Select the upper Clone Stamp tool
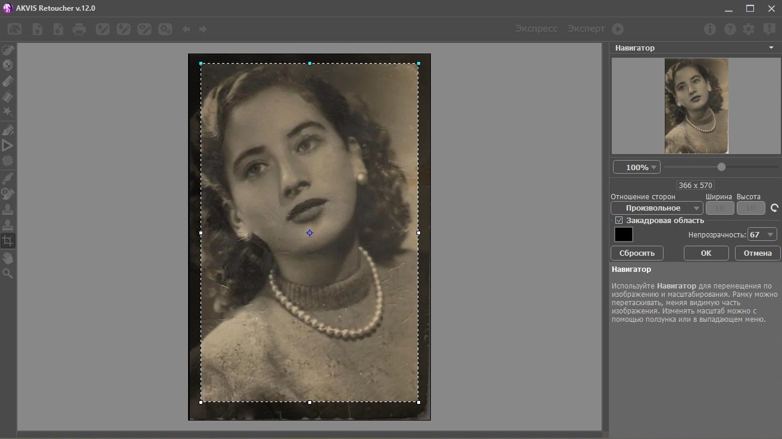This screenshot has width=782, height=439. (8, 209)
